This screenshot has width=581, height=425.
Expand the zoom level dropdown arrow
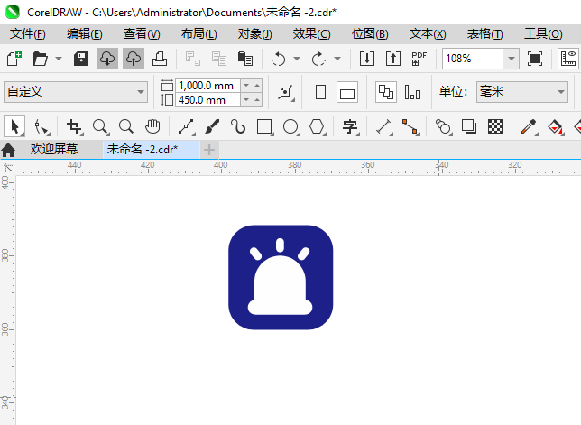(x=512, y=59)
